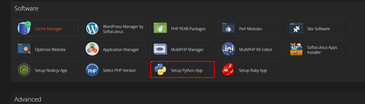
Task: Click the Node.js hexagon icon
Action: [x=24, y=70]
